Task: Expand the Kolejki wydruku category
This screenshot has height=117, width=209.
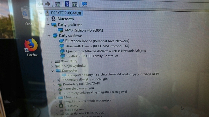Action: coord(52,66)
